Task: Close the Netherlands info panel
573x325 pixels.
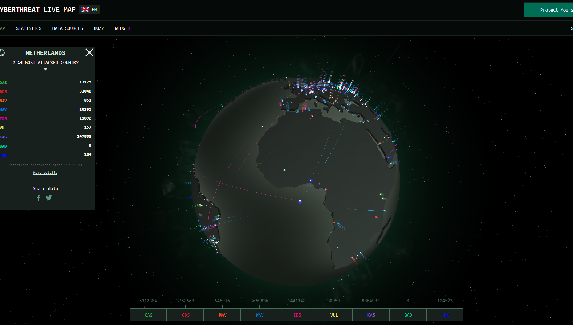Action: click(x=89, y=52)
